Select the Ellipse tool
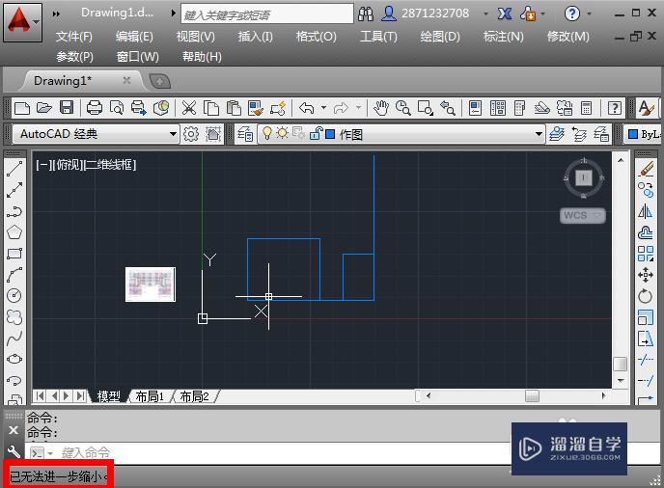The height and width of the screenshot is (488, 664). 14,359
